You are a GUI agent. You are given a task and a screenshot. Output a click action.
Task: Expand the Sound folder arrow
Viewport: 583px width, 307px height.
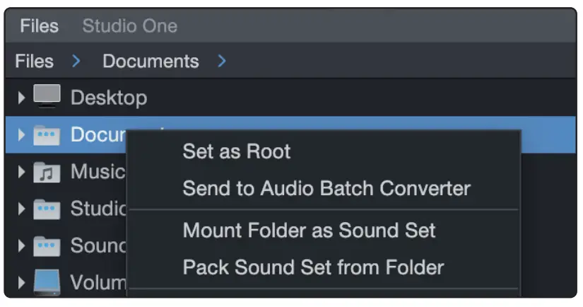[x=22, y=247]
